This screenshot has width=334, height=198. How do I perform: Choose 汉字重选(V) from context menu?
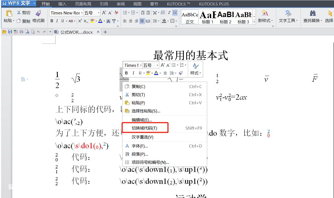pos(165,137)
